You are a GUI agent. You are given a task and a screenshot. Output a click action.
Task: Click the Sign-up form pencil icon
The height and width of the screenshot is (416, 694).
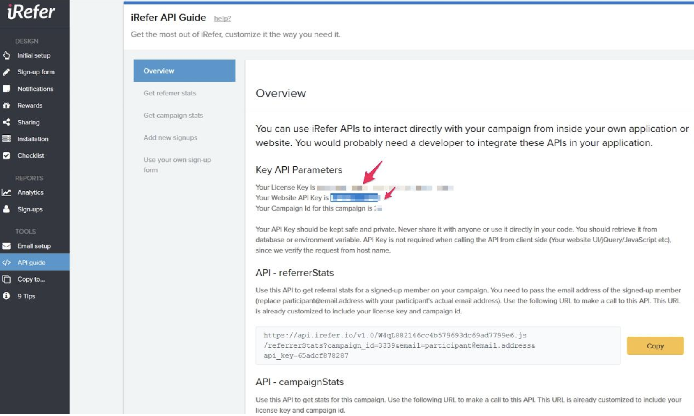(x=6, y=72)
